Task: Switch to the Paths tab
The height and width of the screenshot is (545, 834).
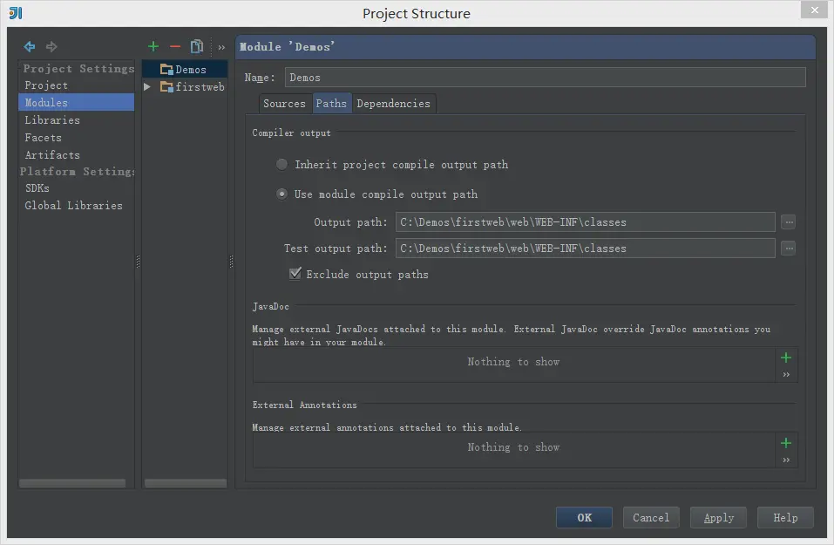Action: [x=331, y=103]
